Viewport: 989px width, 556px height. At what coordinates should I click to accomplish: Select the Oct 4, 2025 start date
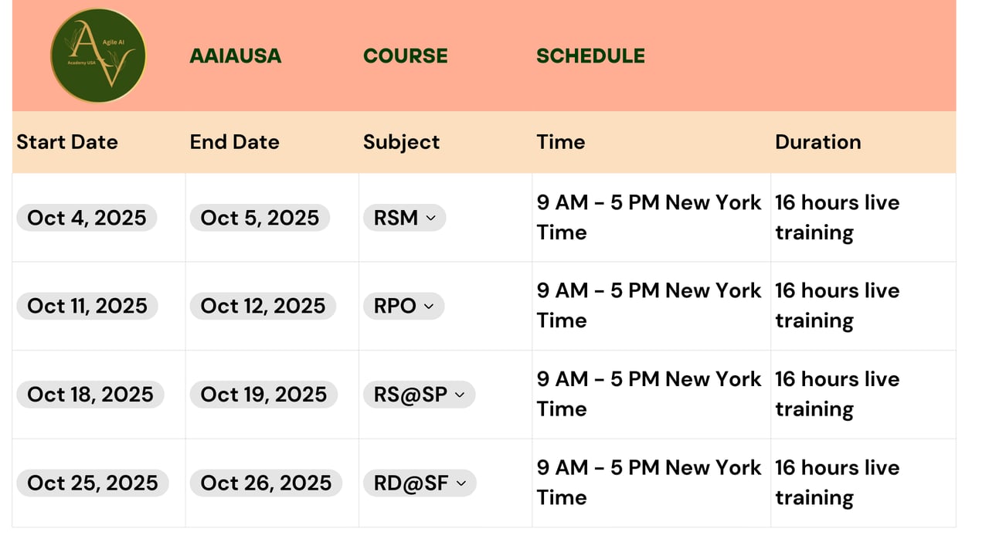click(87, 218)
